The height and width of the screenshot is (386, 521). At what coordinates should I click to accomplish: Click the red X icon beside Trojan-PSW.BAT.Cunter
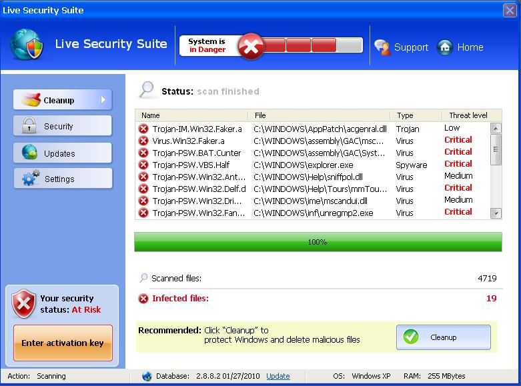click(143, 153)
